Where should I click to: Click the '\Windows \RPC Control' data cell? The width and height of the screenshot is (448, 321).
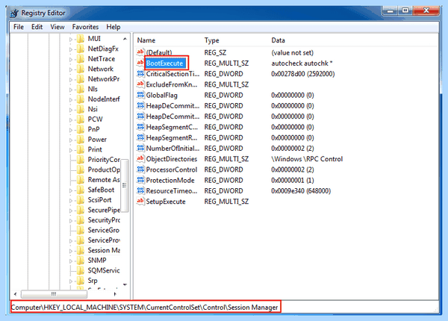(x=307, y=159)
